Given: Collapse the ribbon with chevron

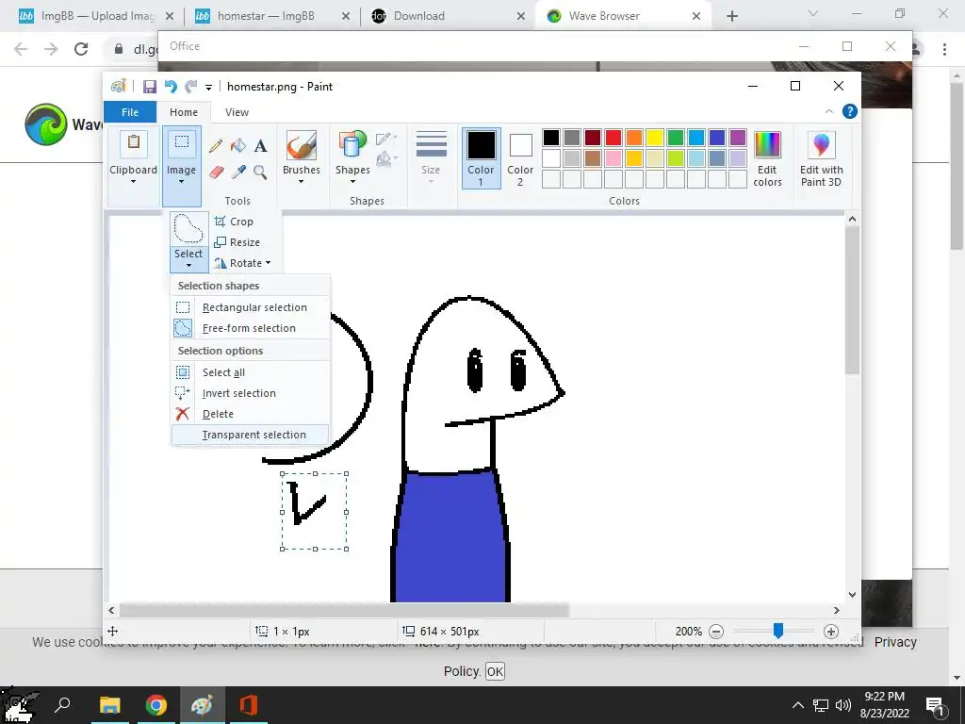Looking at the screenshot, I should pyautogui.click(x=829, y=111).
